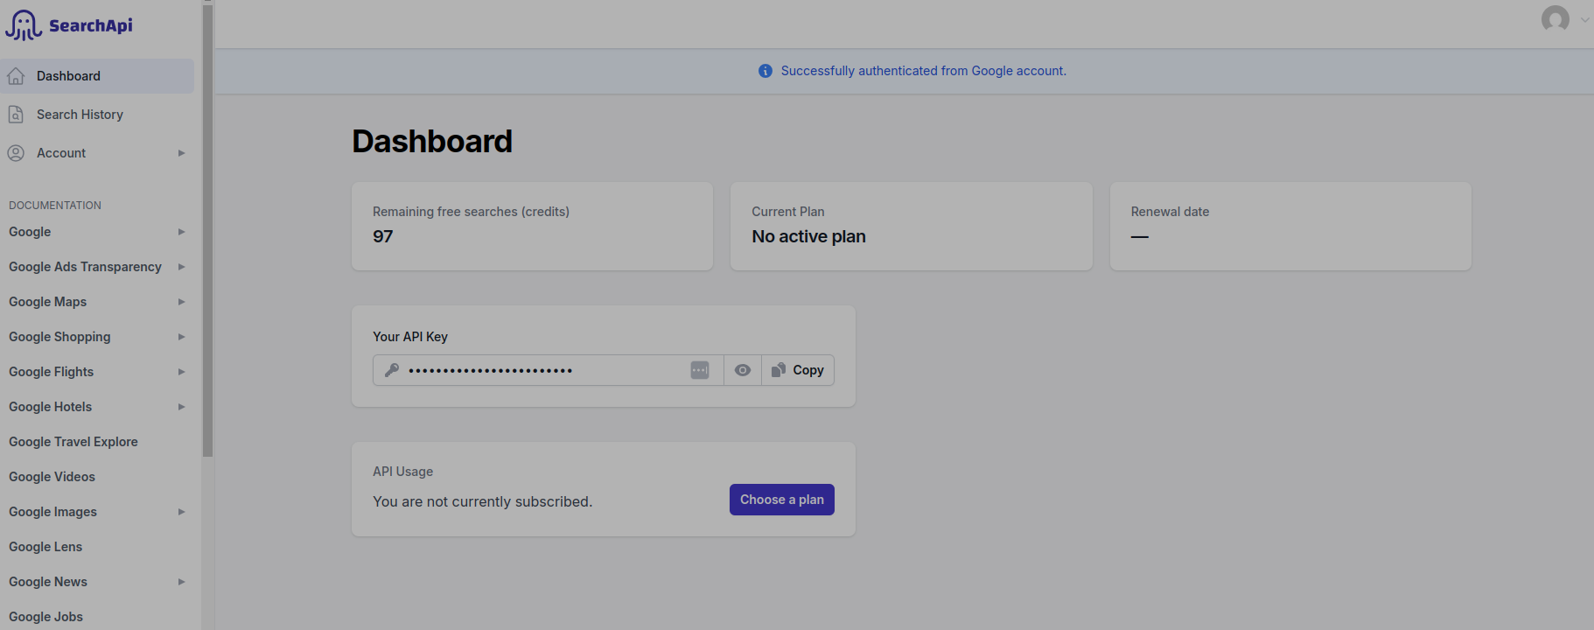Expand the Google Images arrow

[182, 512]
